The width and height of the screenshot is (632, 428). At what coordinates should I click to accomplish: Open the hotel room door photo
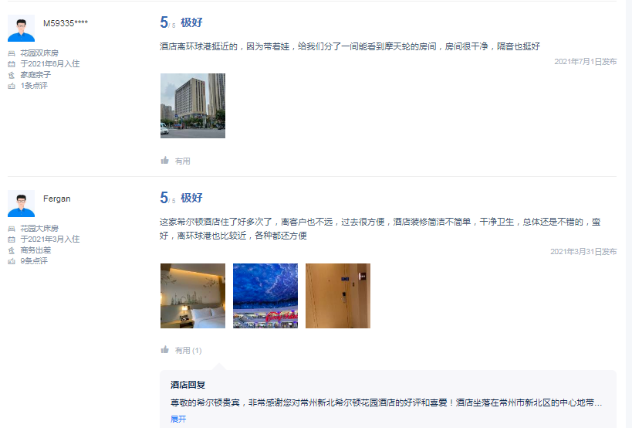[338, 296]
